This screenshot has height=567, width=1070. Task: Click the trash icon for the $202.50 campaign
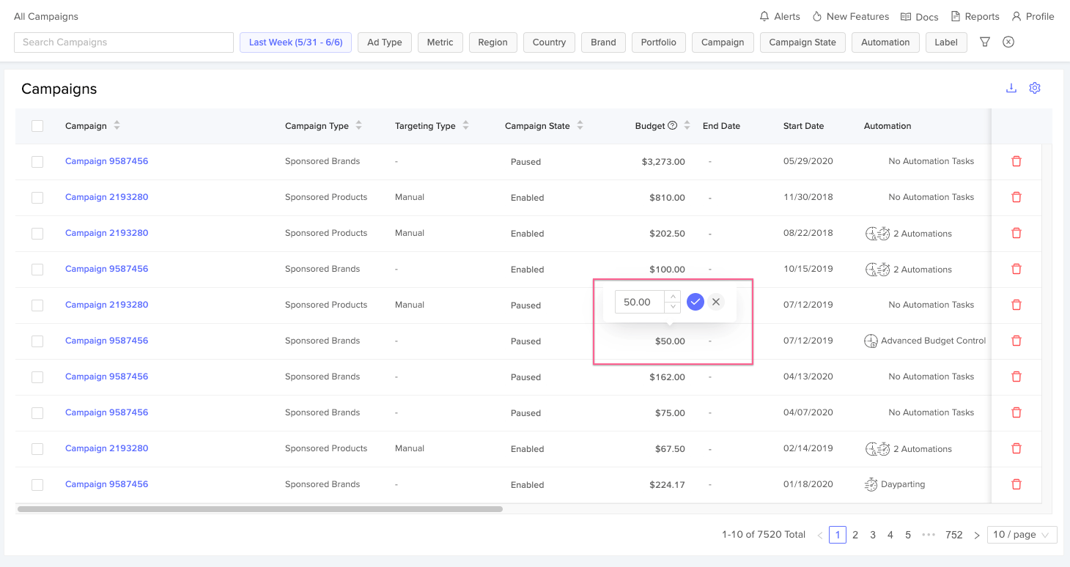coord(1017,233)
